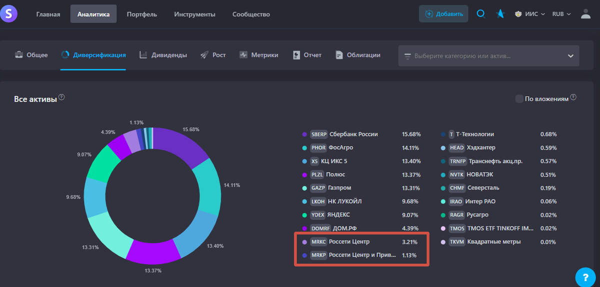Click the category search input field

[489, 56]
